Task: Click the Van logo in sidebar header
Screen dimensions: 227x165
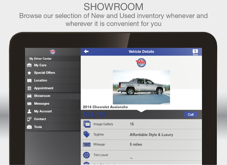Action: [x=52, y=51]
